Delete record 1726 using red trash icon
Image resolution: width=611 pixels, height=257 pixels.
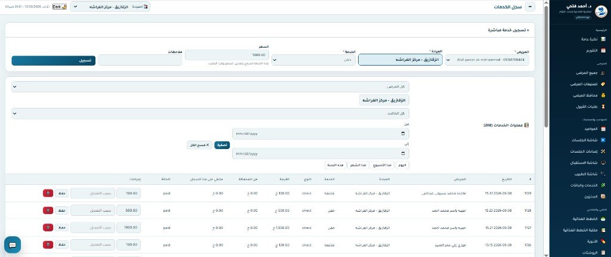pos(48,245)
